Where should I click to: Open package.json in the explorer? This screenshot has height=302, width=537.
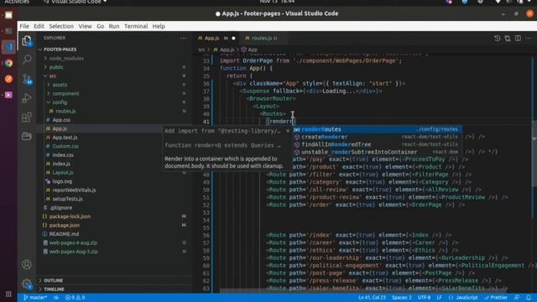click(64, 226)
